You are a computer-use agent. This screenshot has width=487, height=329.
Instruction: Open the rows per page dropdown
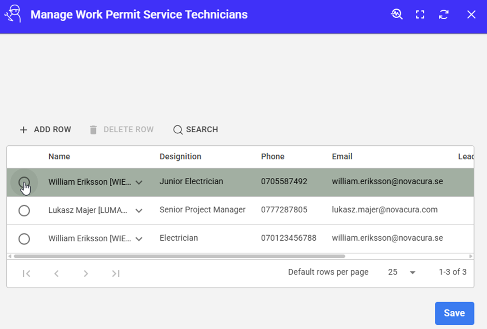pos(412,272)
